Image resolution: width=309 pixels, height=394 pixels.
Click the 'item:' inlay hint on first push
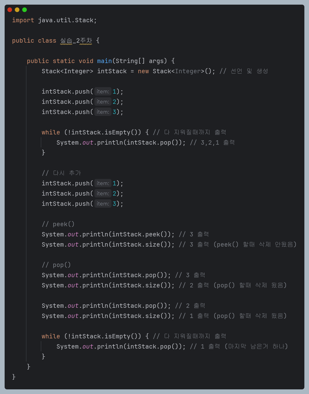pos(103,91)
